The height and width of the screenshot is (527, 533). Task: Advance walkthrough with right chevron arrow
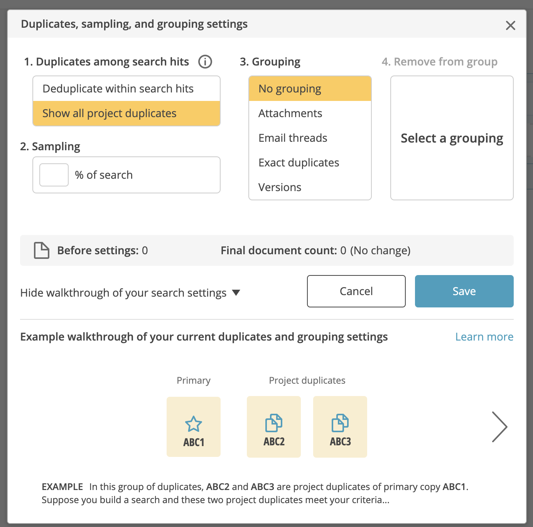click(500, 427)
